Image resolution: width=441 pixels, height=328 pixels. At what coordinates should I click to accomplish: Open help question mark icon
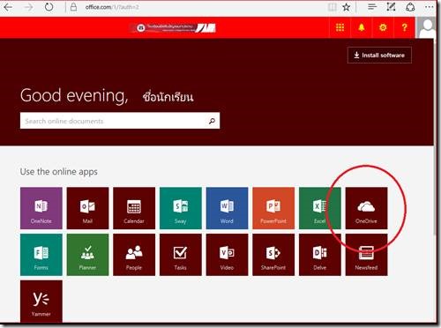point(405,27)
